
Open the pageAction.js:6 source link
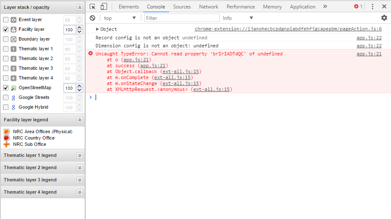point(288,29)
